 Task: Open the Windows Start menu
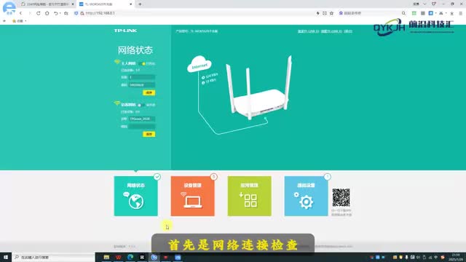(x=6, y=257)
